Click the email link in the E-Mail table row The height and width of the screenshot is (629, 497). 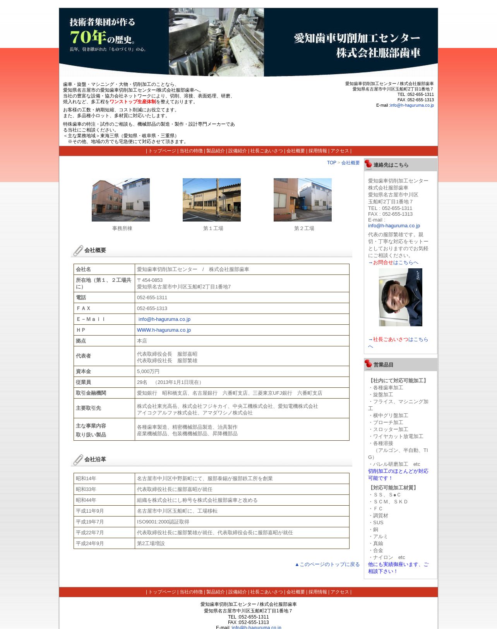coord(165,319)
